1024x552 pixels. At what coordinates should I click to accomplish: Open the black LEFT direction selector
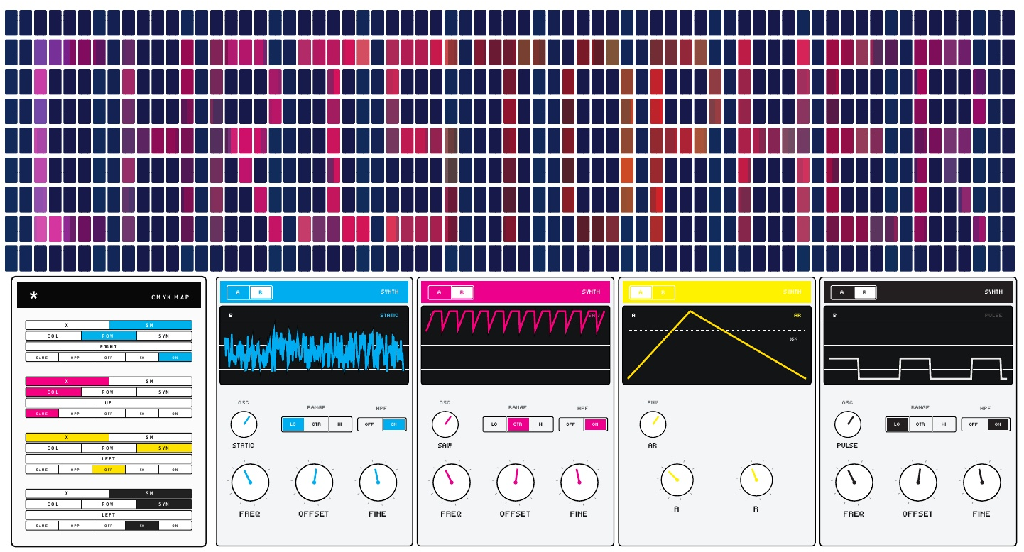[109, 514]
